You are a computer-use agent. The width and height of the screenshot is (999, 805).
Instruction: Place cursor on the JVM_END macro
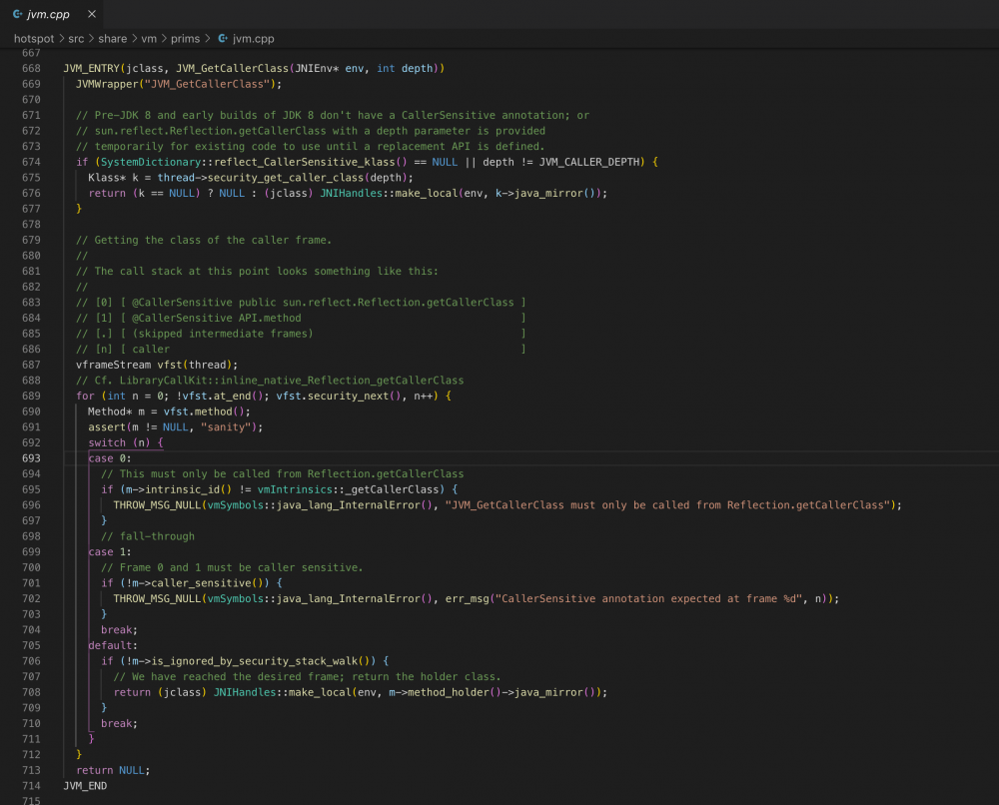[x=85, y=786]
